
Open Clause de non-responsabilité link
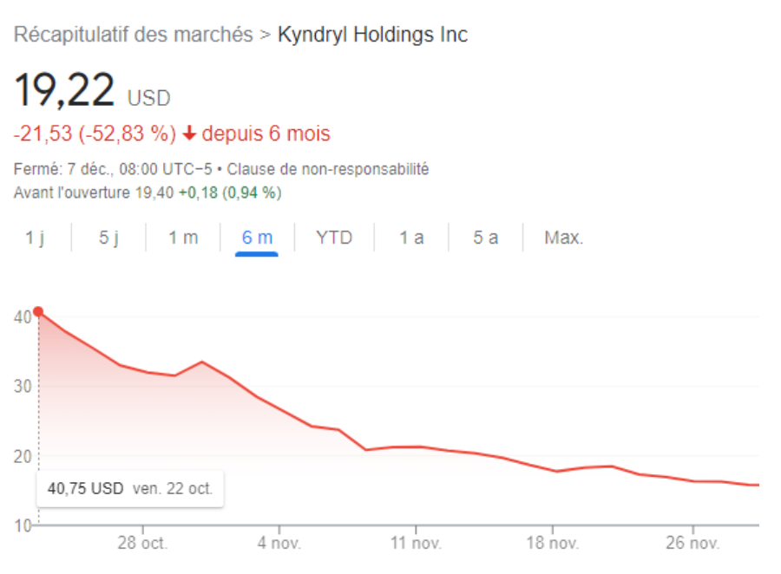coord(328,170)
